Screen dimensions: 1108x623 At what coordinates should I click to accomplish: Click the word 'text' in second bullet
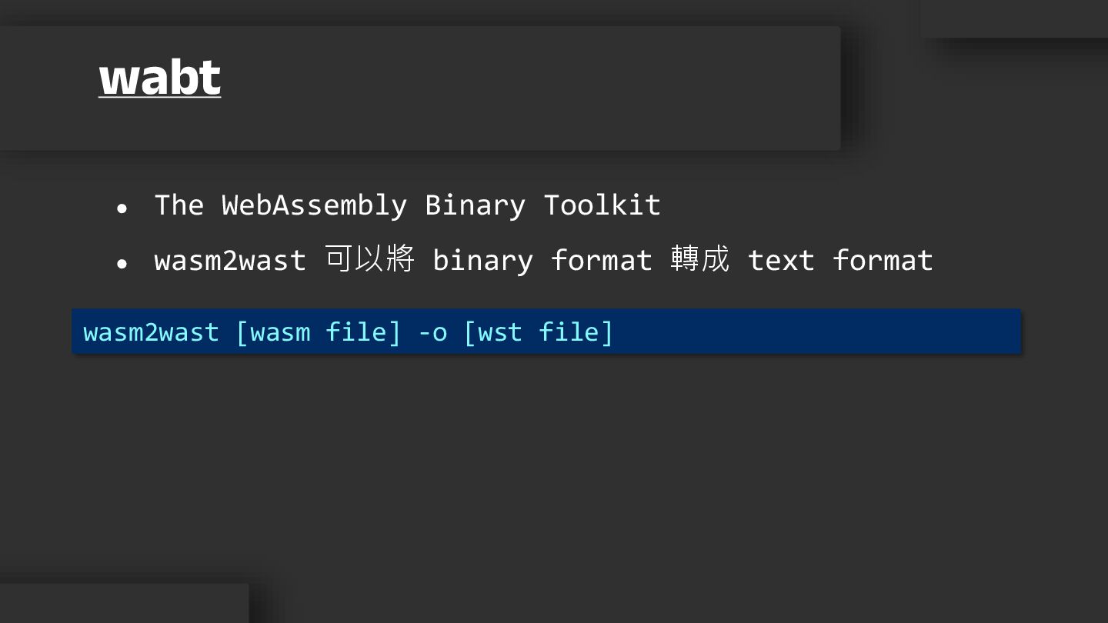tap(780, 261)
